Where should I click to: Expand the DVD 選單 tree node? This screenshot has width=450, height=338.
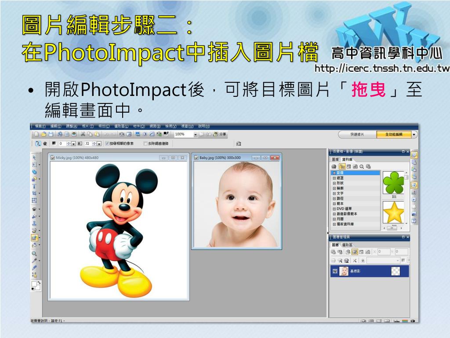[x=334, y=209]
